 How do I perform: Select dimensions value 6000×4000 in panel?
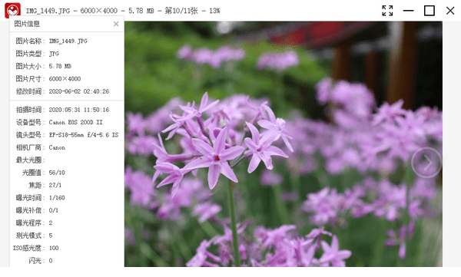click(x=65, y=79)
